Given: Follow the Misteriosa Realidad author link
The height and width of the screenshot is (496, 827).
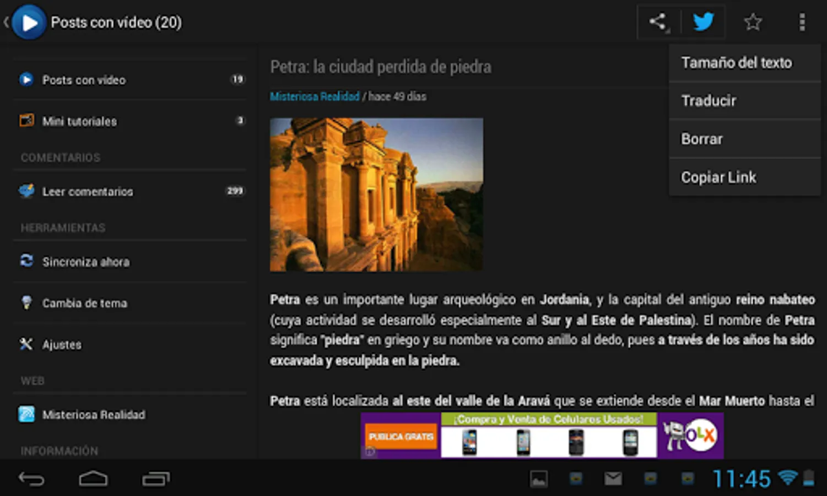Looking at the screenshot, I should 315,96.
